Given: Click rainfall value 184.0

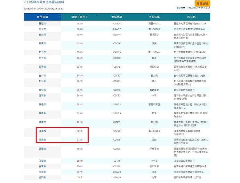Looking at the screenshot, I should [x=80, y=161].
